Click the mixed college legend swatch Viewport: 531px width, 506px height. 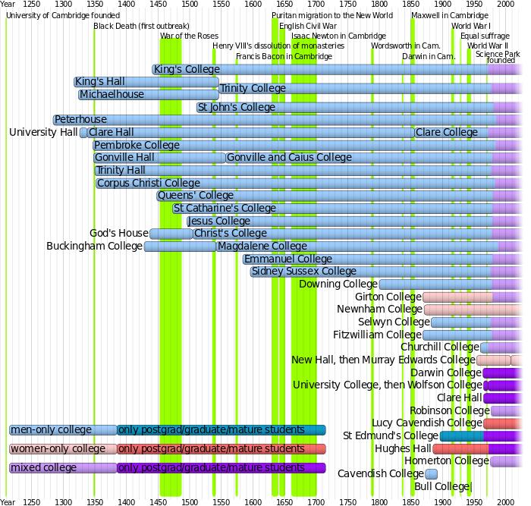coord(62,467)
